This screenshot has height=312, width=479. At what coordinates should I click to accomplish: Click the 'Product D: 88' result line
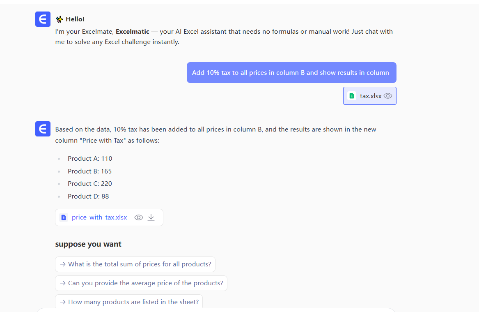tap(88, 196)
